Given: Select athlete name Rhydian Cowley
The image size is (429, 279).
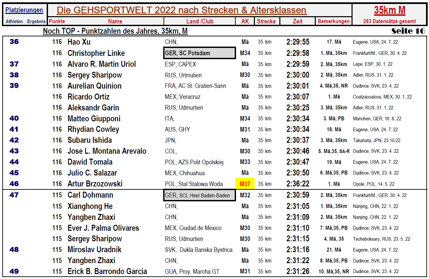Looking at the screenshot, I should tap(93, 129).
